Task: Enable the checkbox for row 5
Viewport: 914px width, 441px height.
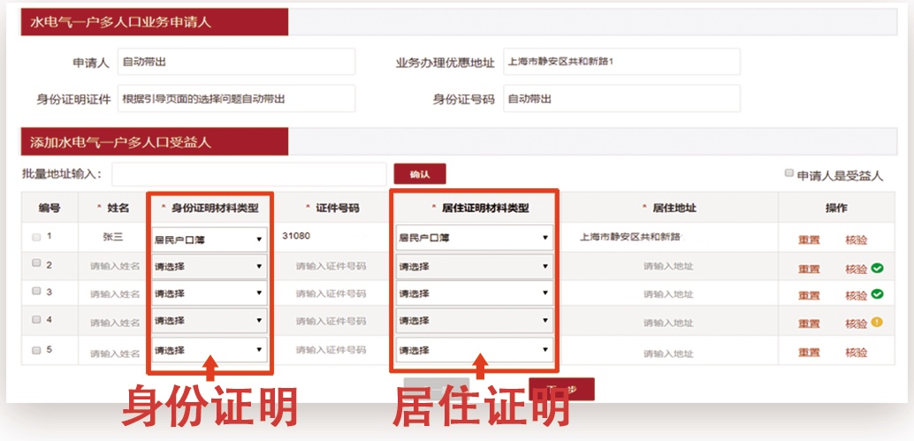Action: (36, 350)
